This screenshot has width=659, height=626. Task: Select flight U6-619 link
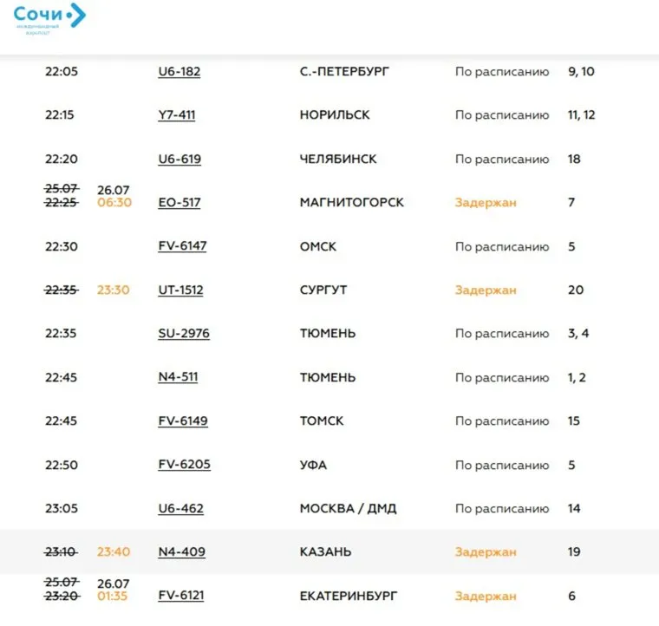coord(179,159)
